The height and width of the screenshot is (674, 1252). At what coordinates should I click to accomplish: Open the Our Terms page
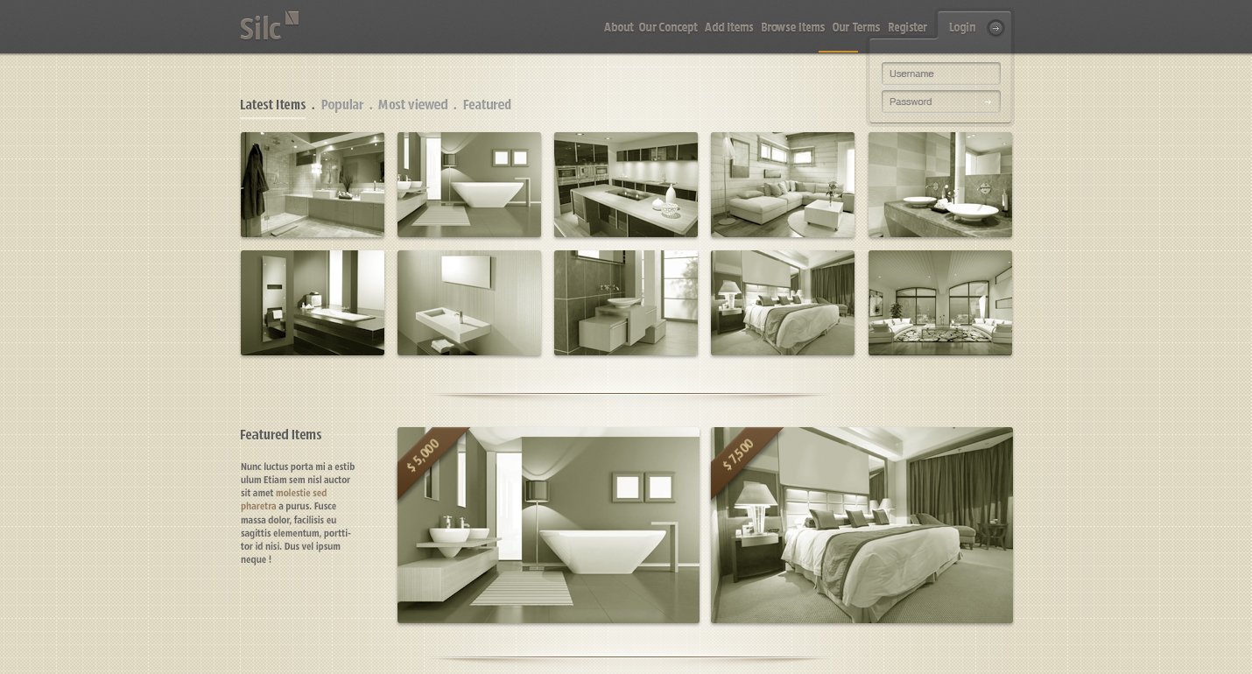855,27
